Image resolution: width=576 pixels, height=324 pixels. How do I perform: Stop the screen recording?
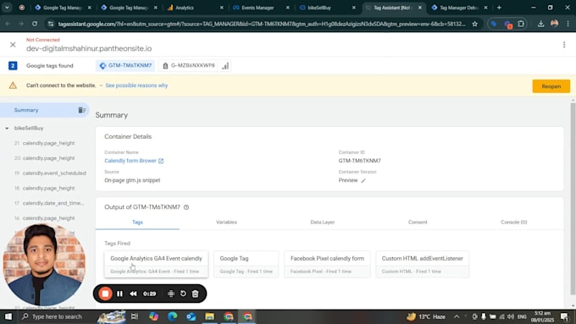coord(105,294)
